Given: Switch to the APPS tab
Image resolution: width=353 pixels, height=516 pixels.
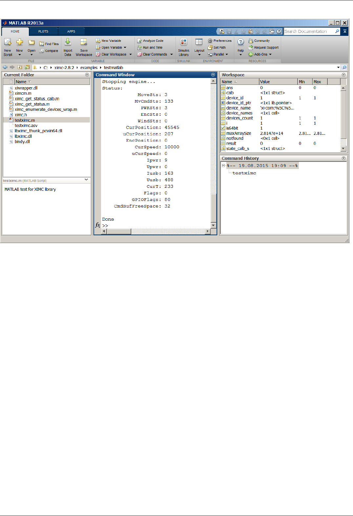Looking at the screenshot, I should tap(71, 32).
